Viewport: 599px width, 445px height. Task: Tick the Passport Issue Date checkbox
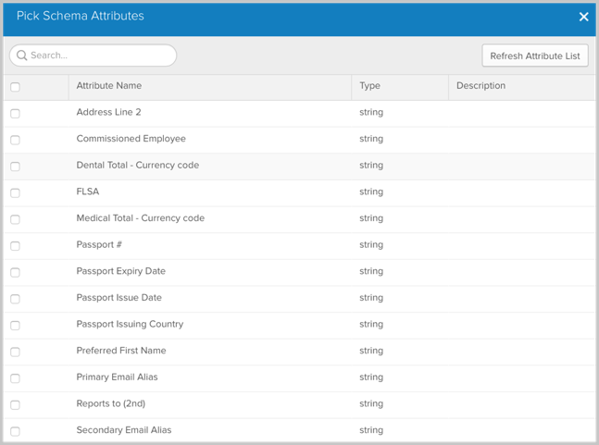click(x=15, y=299)
